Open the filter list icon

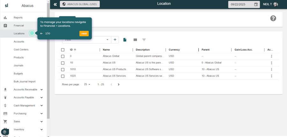[144, 40]
